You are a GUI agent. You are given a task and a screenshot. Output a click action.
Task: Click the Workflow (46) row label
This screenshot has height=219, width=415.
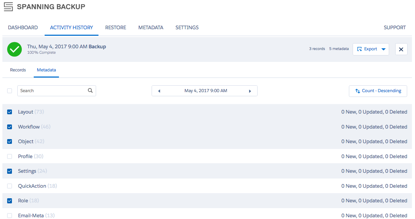coord(34,127)
